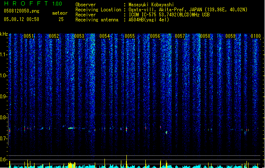Click the Ogata-vill. Akita-Pref. JAPAN location text
Screen dimensions: 265x168
coord(188,10)
